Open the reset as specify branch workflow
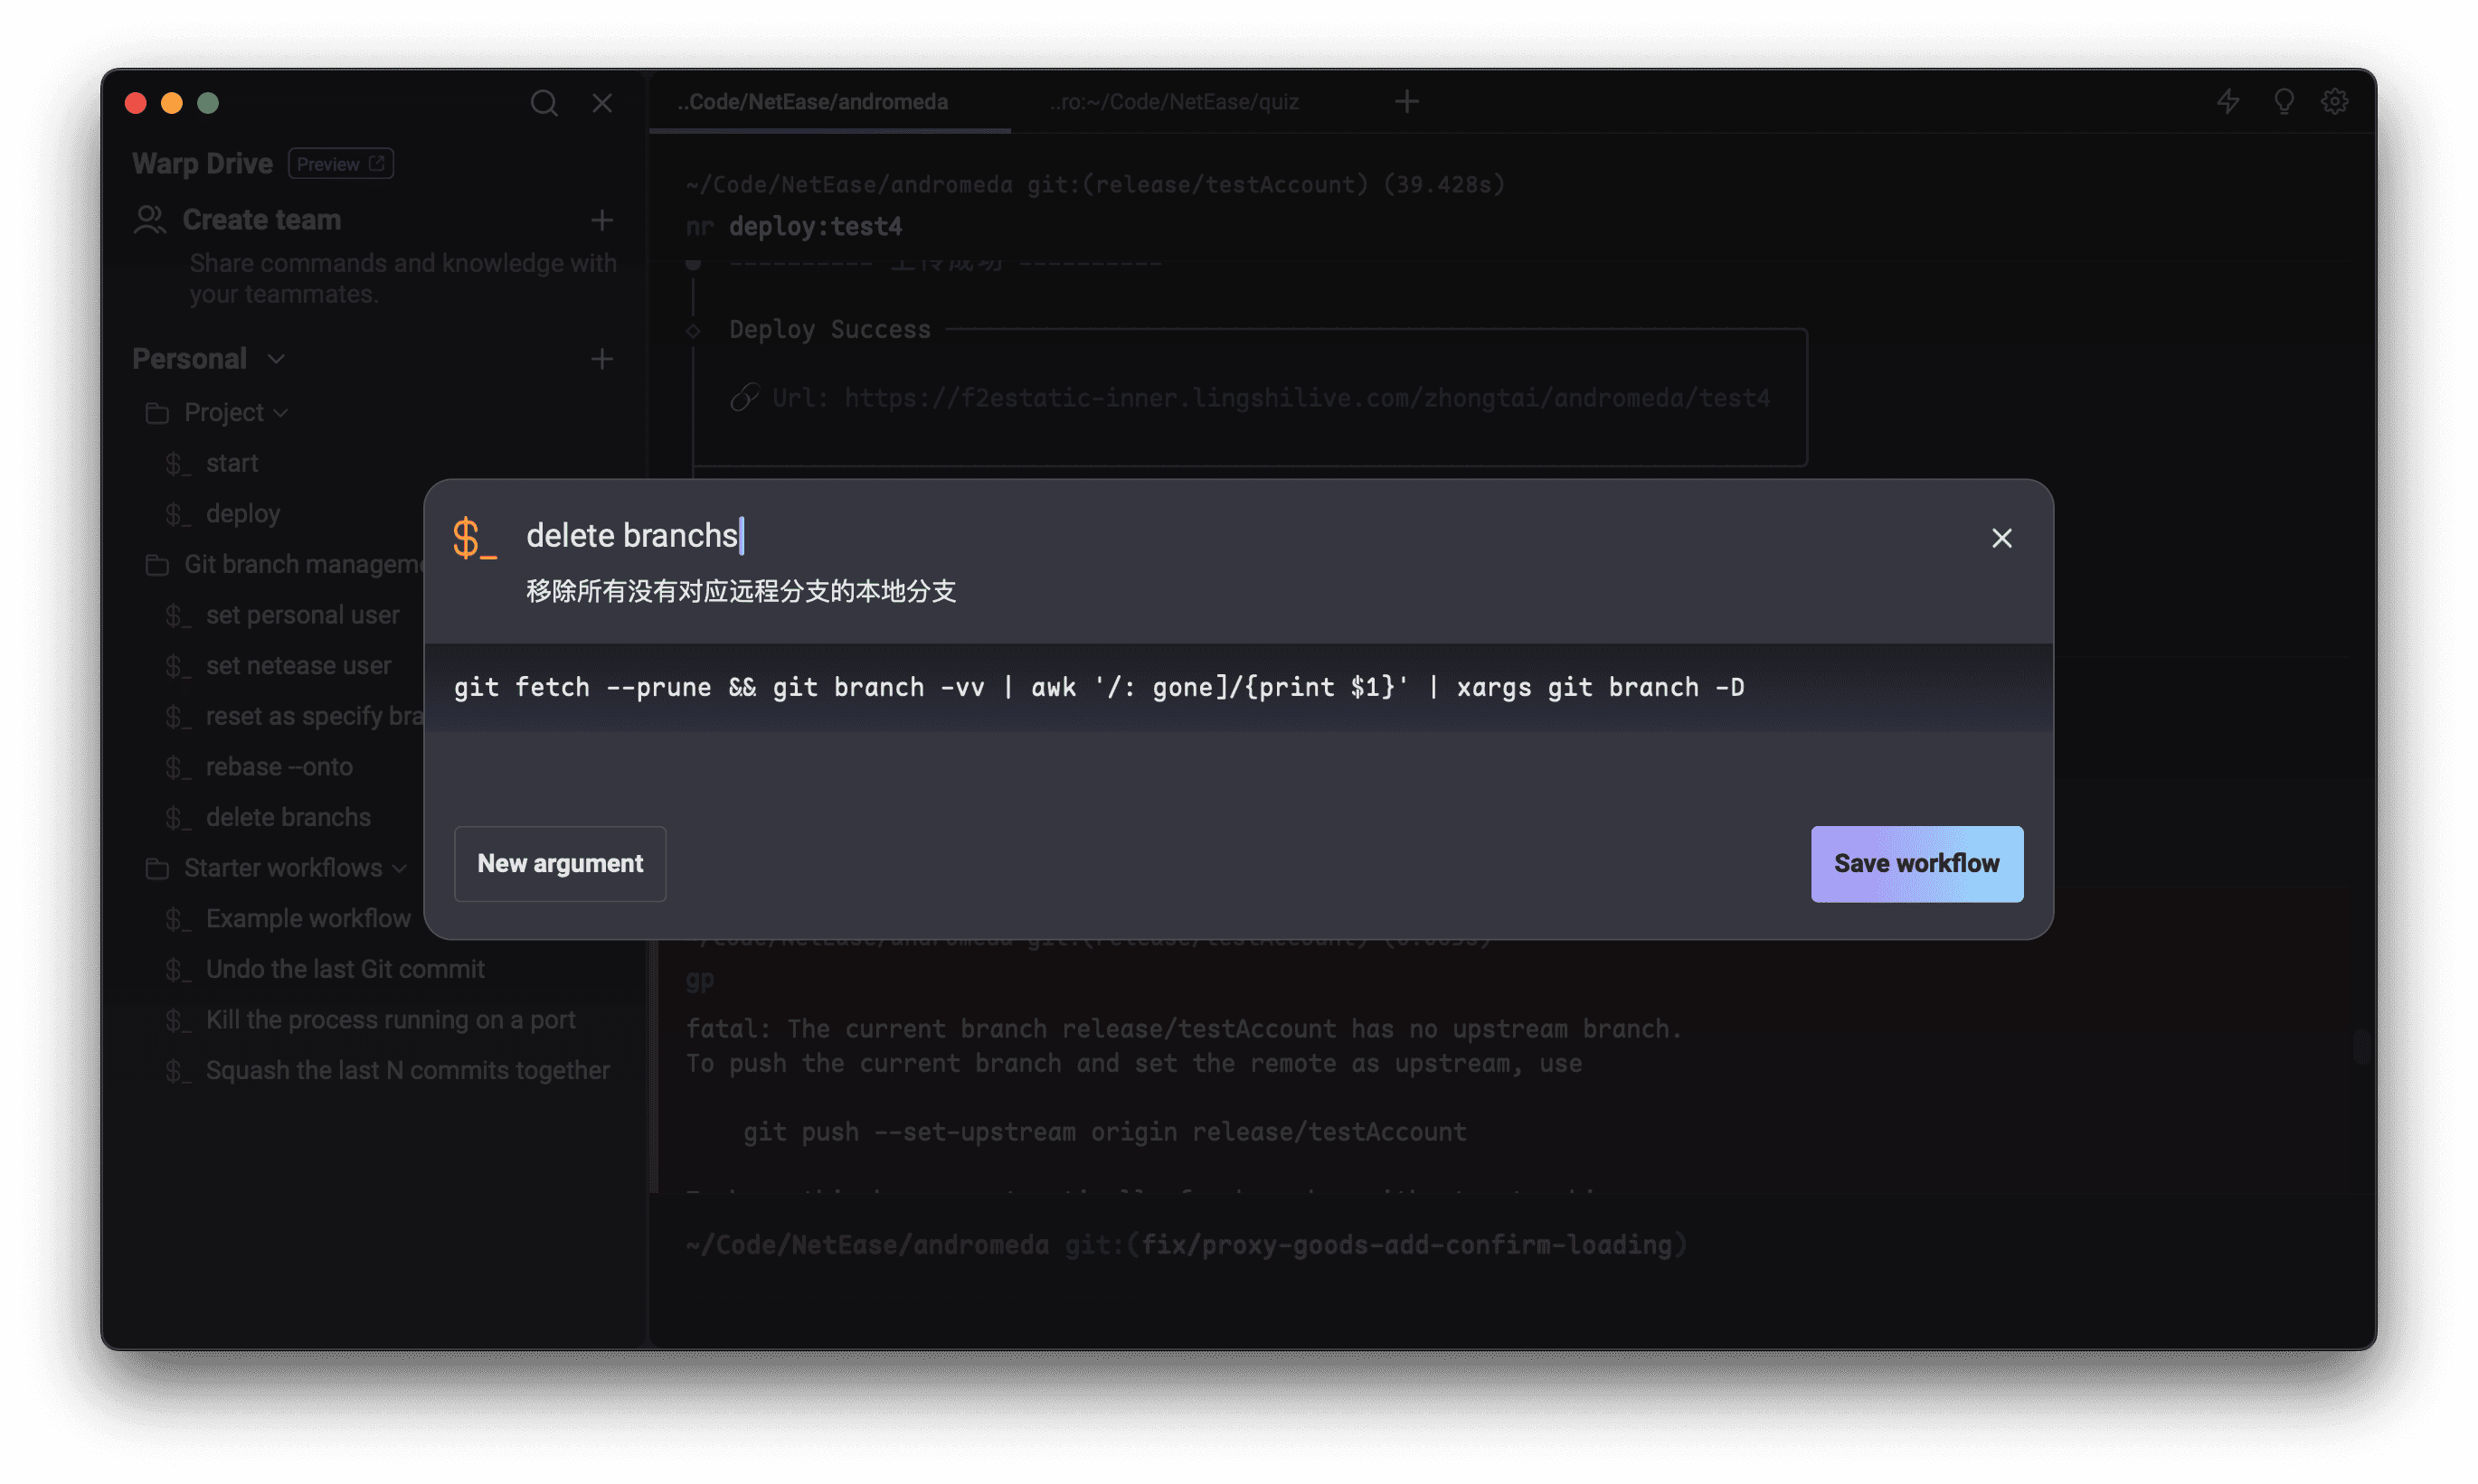Screen dimensions: 2478x1484 tap(314, 717)
